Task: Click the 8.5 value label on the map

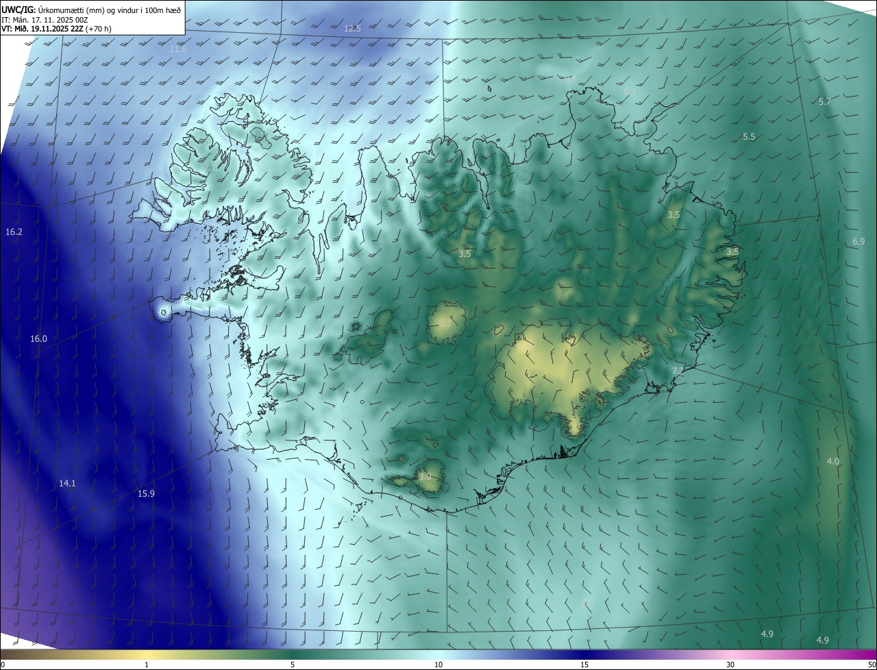Action: pos(570,79)
